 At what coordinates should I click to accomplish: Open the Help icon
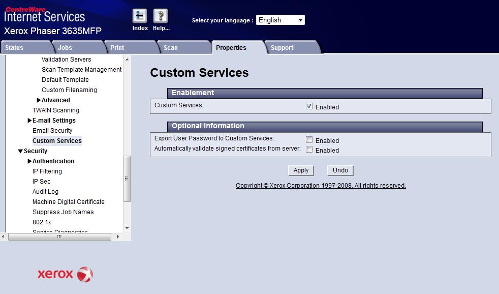click(161, 16)
